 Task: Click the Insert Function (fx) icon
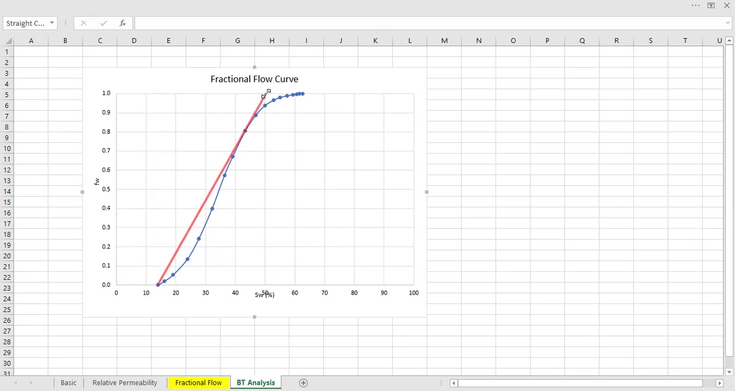coord(122,23)
